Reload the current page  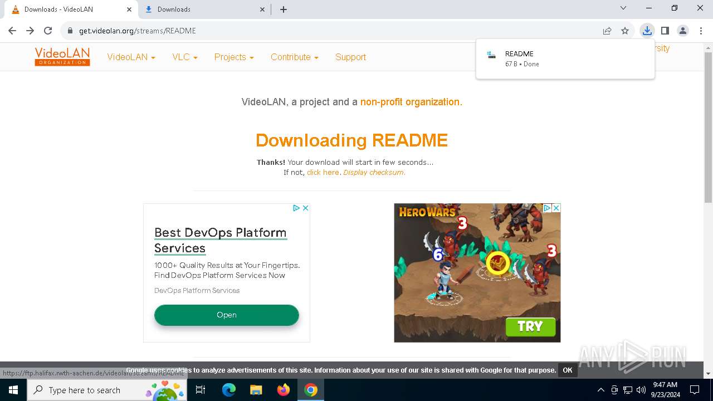(x=48, y=31)
